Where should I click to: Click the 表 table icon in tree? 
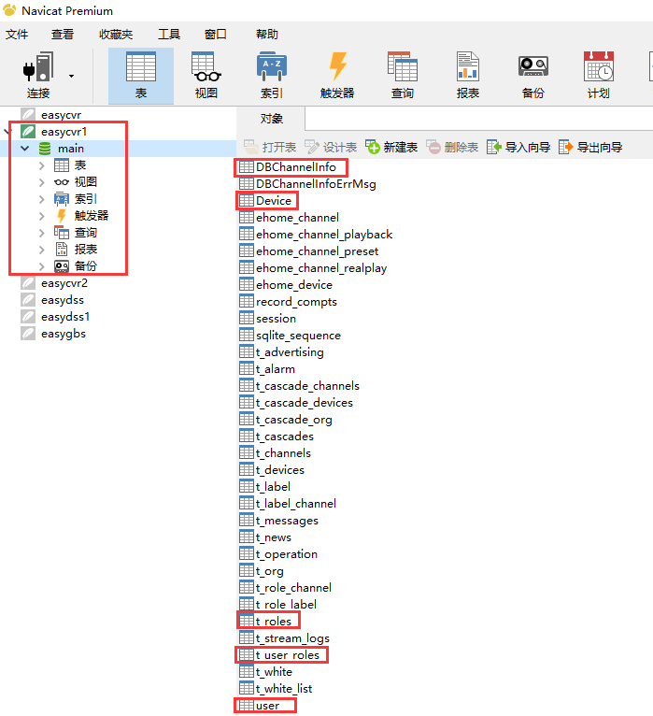[62, 165]
